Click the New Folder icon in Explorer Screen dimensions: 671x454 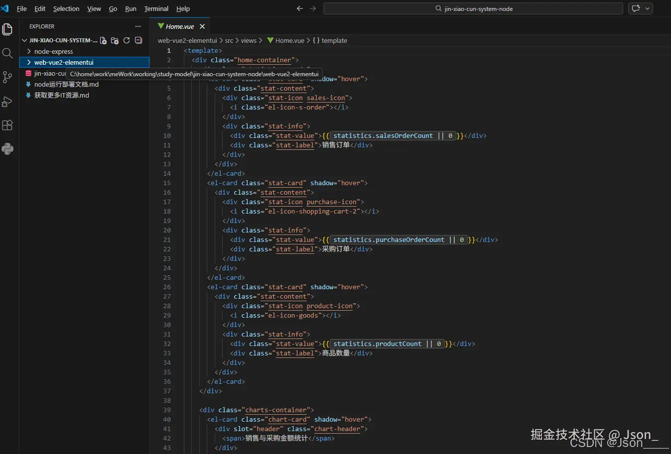115,41
